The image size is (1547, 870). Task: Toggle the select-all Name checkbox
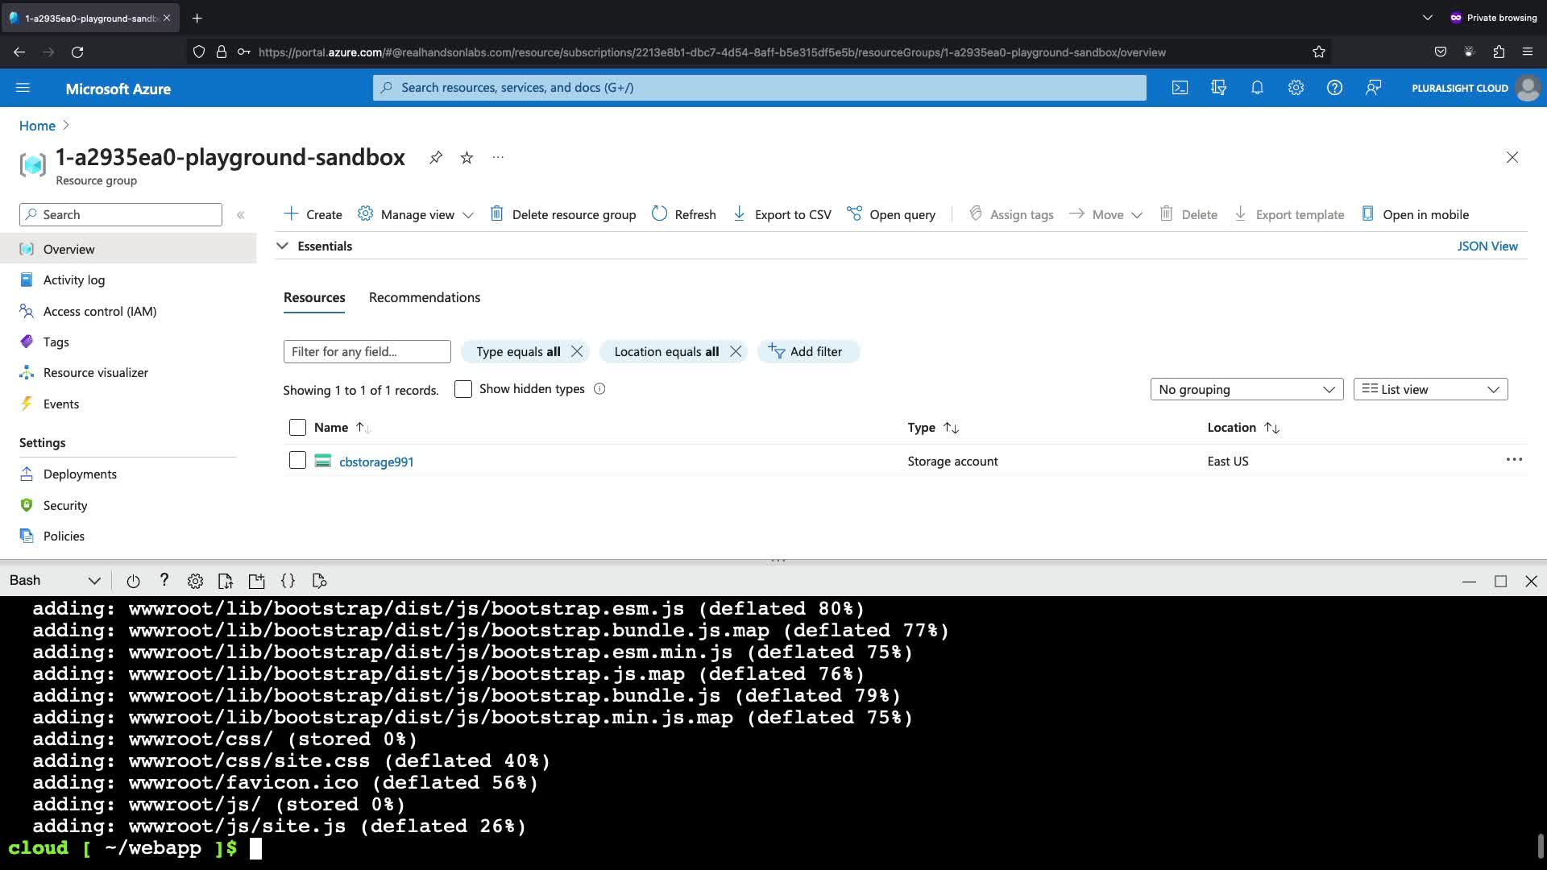click(297, 427)
